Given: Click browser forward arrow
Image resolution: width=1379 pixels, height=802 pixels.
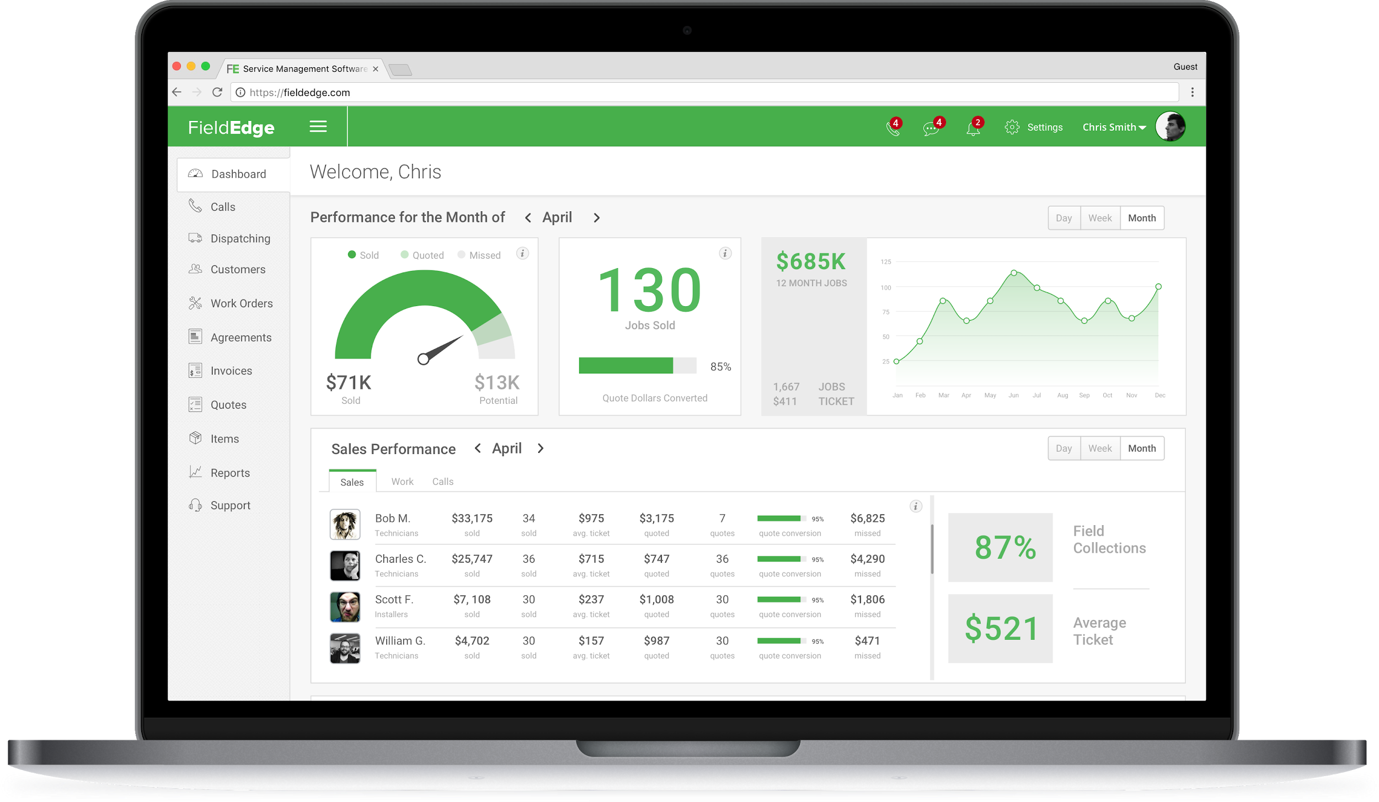Looking at the screenshot, I should point(197,93).
